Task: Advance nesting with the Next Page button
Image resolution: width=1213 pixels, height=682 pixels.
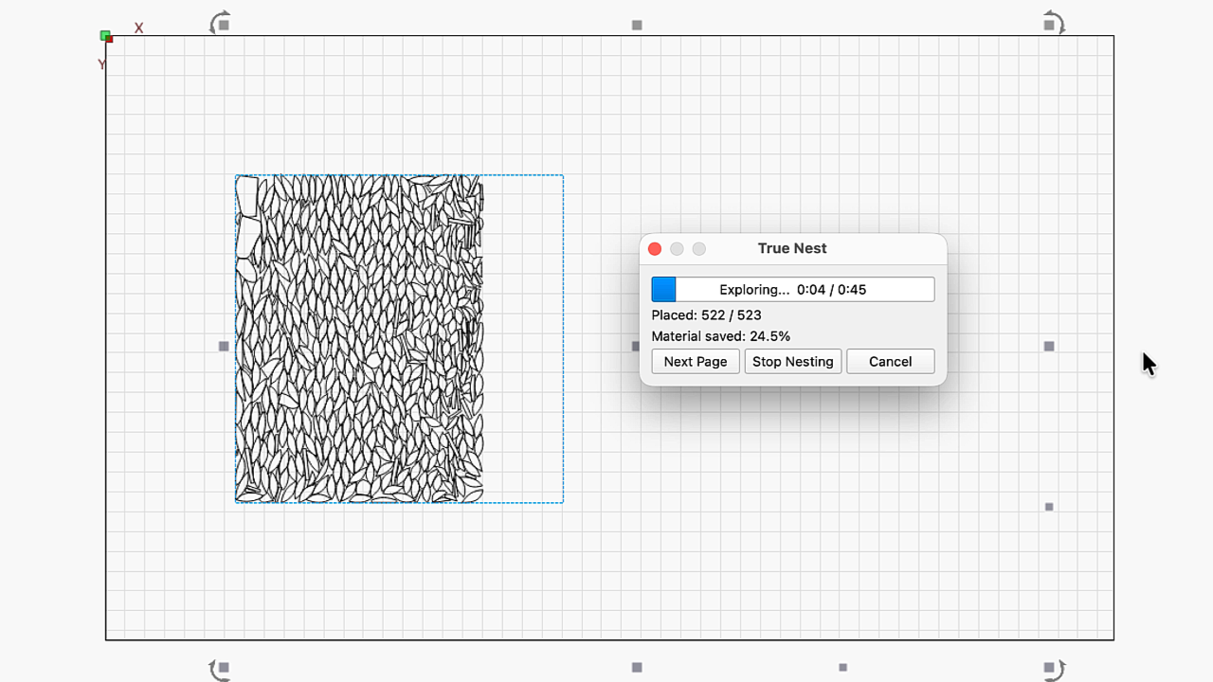Action: tap(696, 361)
